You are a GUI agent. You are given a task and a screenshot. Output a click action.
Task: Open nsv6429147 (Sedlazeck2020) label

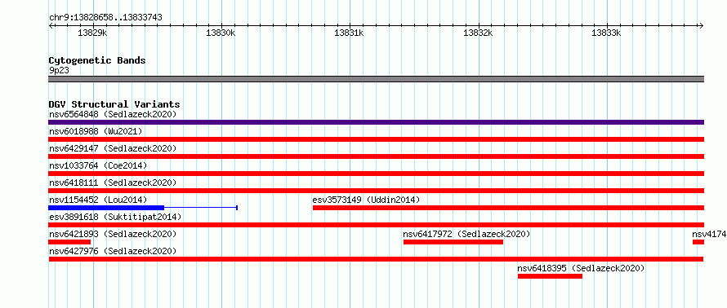pos(113,148)
